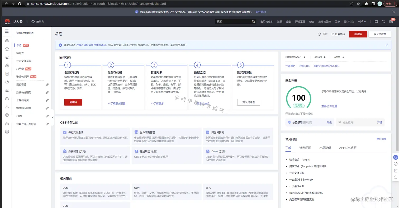The width and height of the screenshot is (399, 208).
Task: Collapse the left navigation sidebar arrow
Action: coord(53,117)
